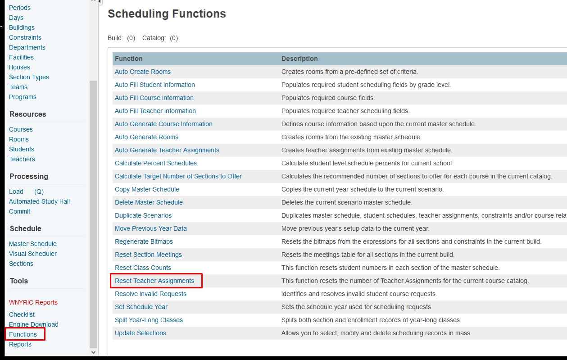Image resolution: width=567 pixels, height=360 pixels.
Task: Collapse the left navigation panel arrow
Action: 100,2
